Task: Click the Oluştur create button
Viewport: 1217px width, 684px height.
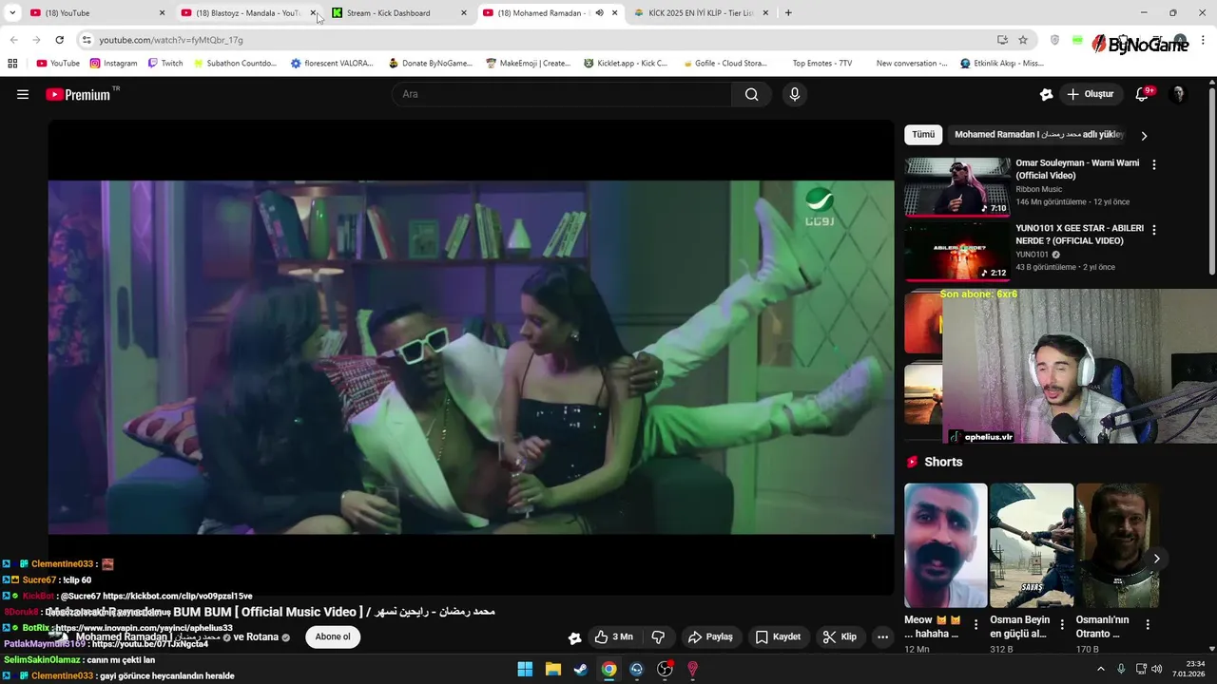Action: (x=1091, y=94)
